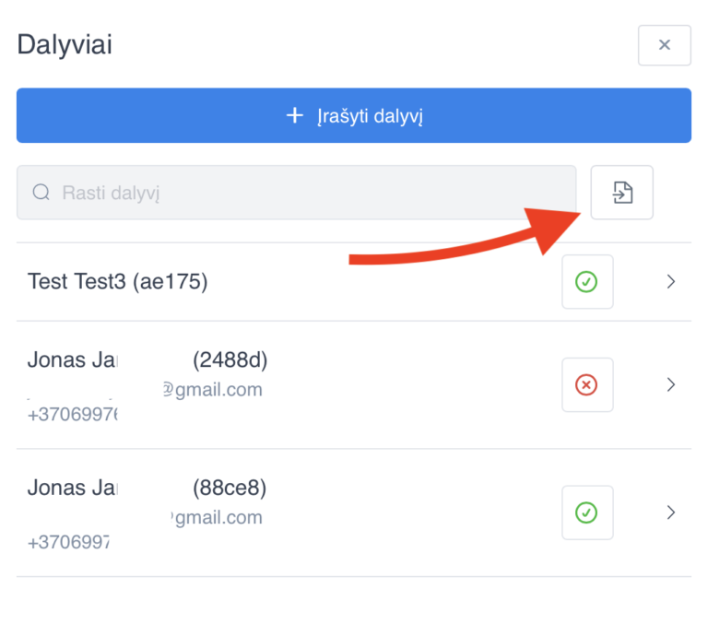Click the plus icon on Įrašyti dalyvį
Viewport: 708px width, 624px height.
pyautogui.click(x=295, y=115)
